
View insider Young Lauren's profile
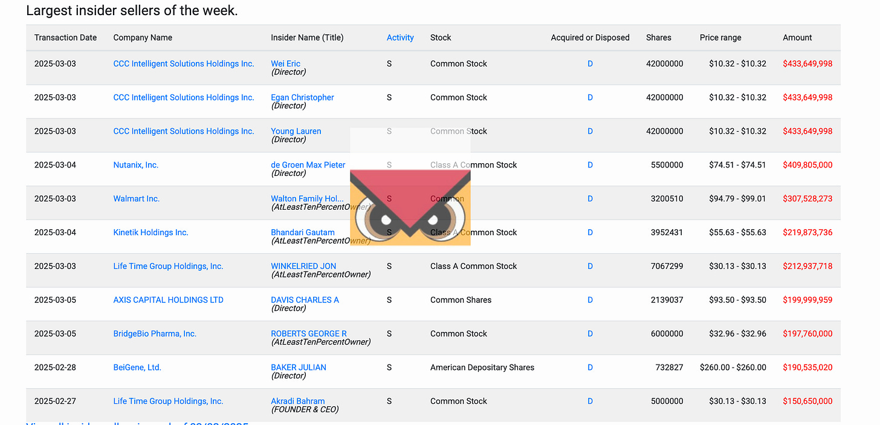(296, 131)
